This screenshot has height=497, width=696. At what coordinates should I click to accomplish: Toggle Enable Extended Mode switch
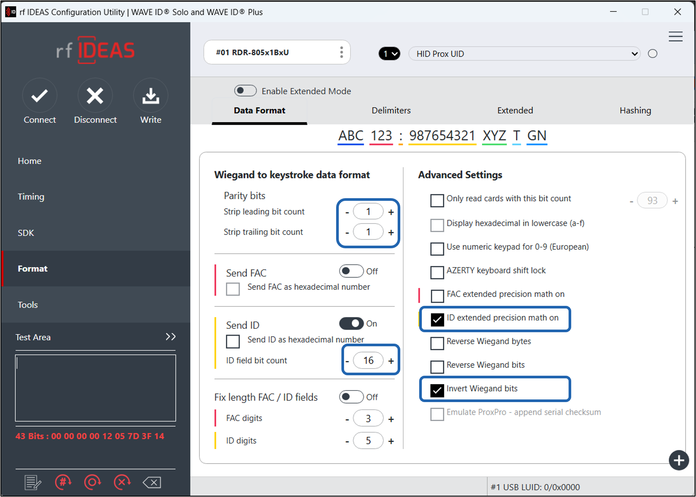tap(245, 91)
